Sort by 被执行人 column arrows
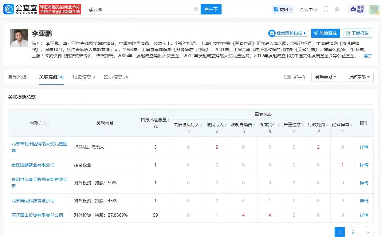Viewport: 381px width, 237px height. (226, 125)
